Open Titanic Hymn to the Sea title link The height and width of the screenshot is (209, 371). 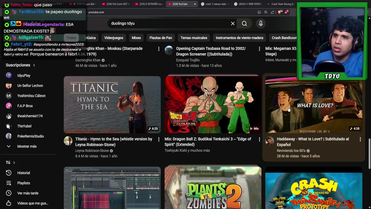click(114, 142)
